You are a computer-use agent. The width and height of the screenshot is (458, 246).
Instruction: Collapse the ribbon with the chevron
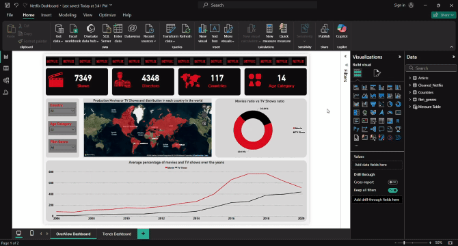click(x=452, y=46)
